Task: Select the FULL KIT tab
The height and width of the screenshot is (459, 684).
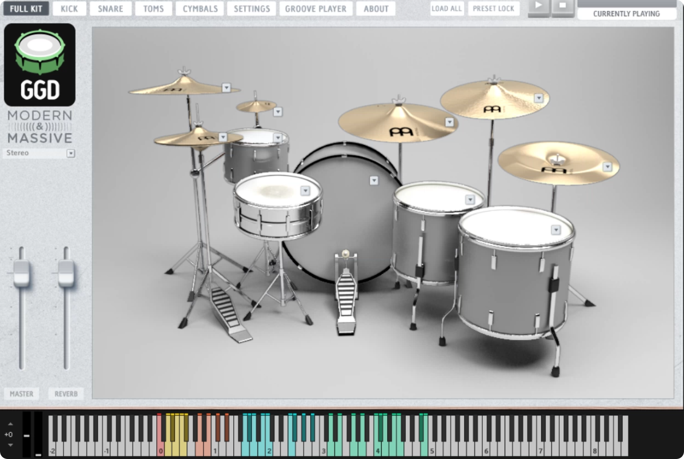Action: point(25,8)
